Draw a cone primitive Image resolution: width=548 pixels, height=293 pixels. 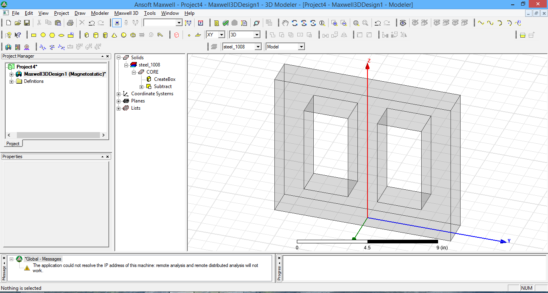pos(115,34)
